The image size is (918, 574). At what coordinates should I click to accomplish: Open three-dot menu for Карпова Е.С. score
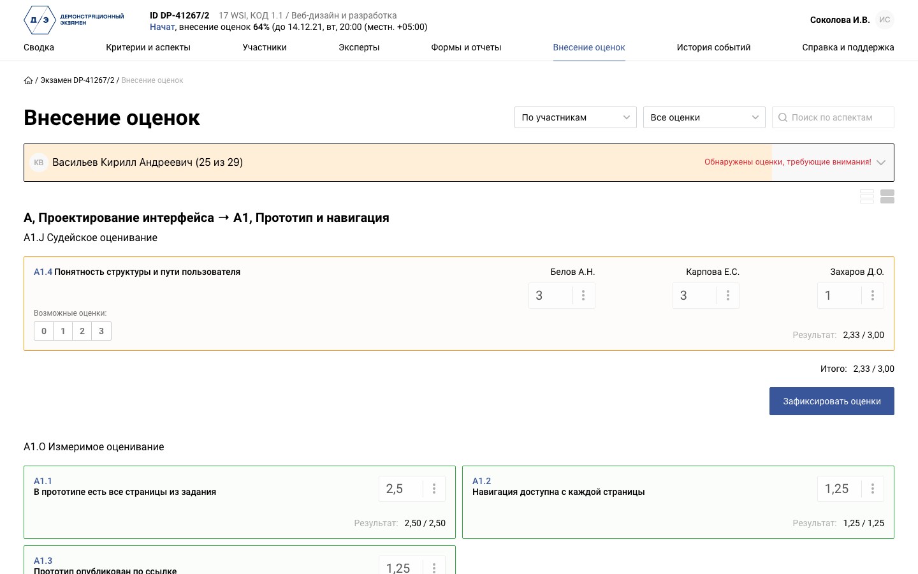[x=728, y=295]
